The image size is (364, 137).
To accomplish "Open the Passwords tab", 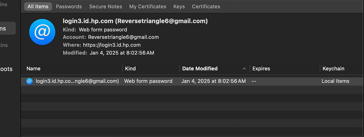I will tap(69, 6).
